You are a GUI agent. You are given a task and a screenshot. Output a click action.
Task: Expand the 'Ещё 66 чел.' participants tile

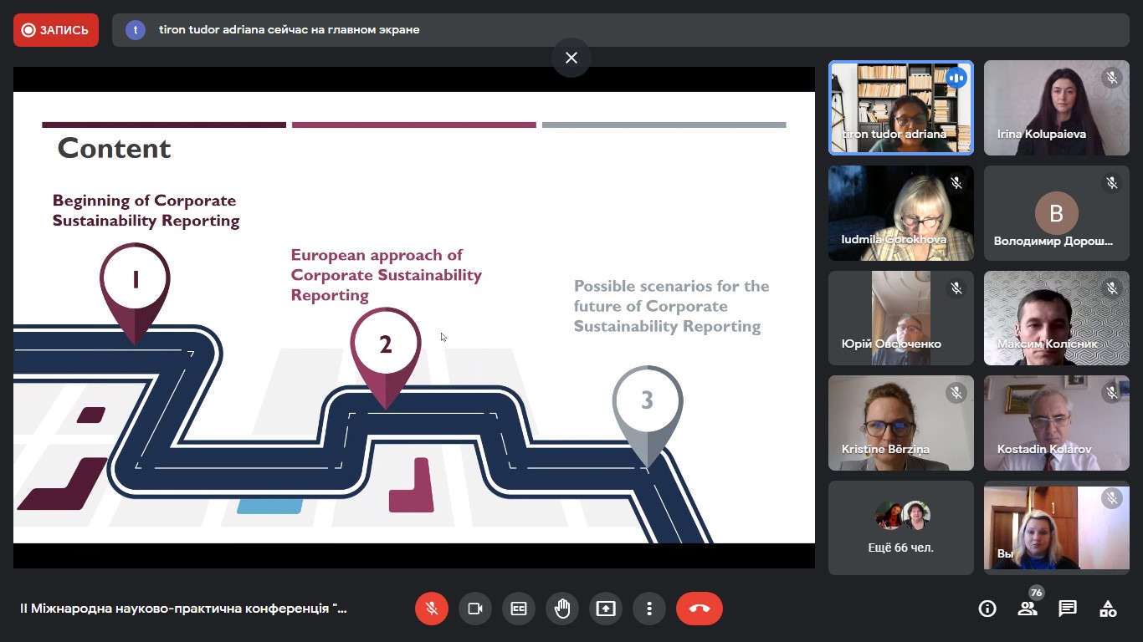(901, 527)
